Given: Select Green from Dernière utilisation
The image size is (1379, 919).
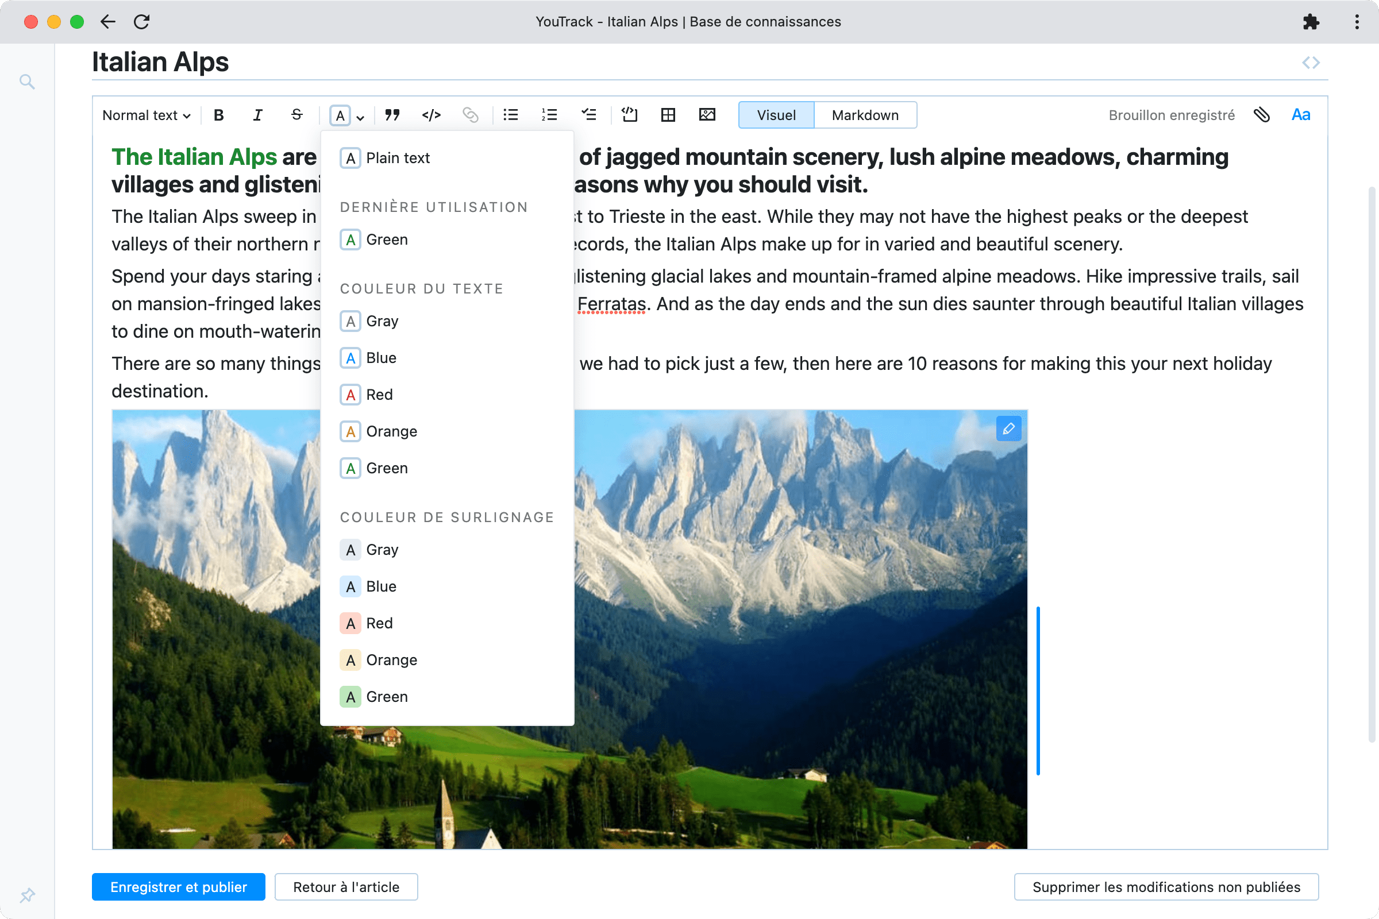Looking at the screenshot, I should coord(387,239).
